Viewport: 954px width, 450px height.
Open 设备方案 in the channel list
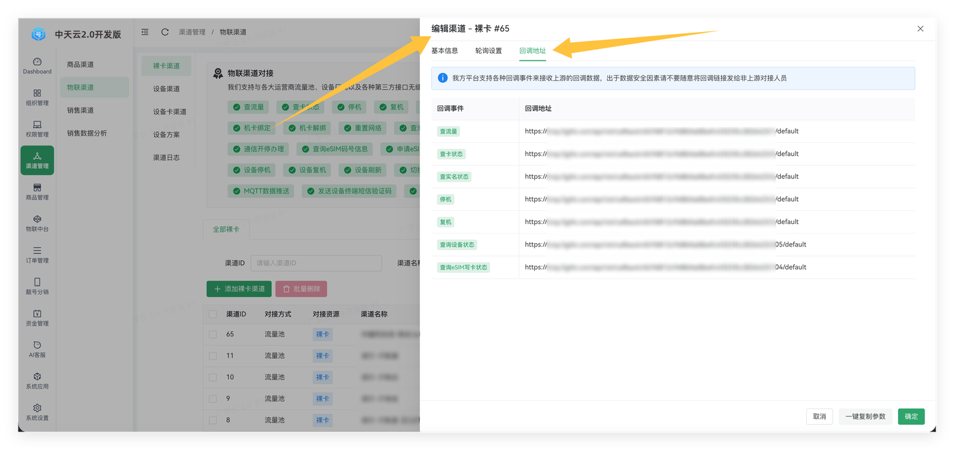166,135
